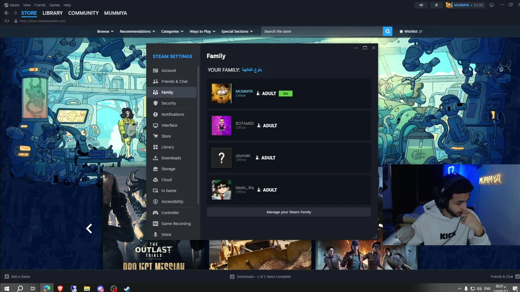The width and height of the screenshot is (520, 292).
Task: Click the store URL address text
Action: [43, 21]
